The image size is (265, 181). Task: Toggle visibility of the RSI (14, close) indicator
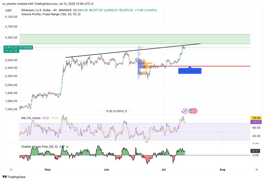tap(32, 118)
